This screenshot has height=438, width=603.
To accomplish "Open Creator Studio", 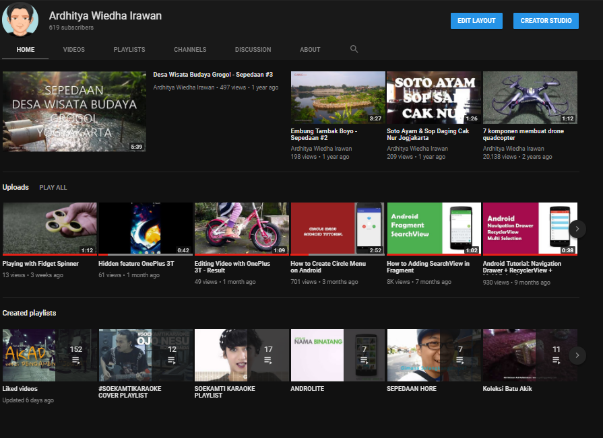I will (x=546, y=21).
